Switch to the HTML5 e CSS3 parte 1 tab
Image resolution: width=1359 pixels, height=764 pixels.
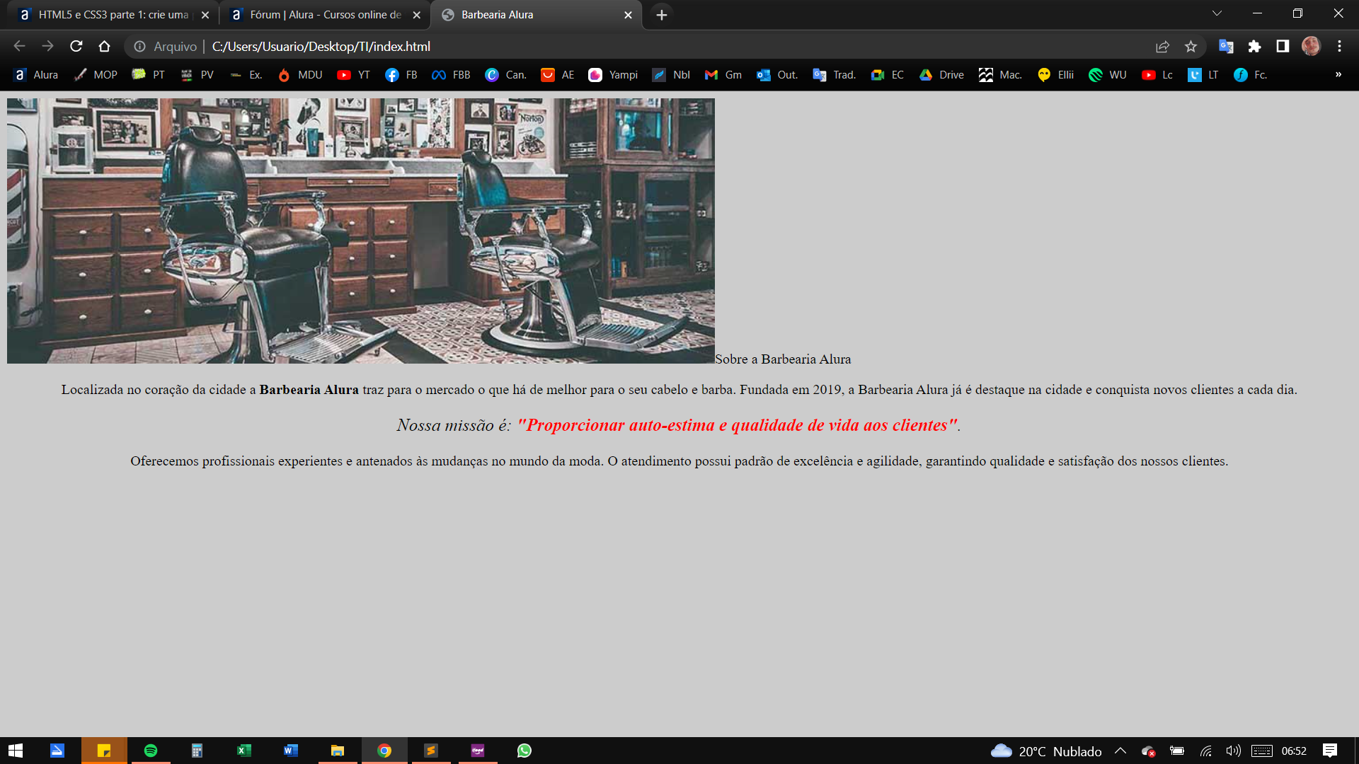113,14
